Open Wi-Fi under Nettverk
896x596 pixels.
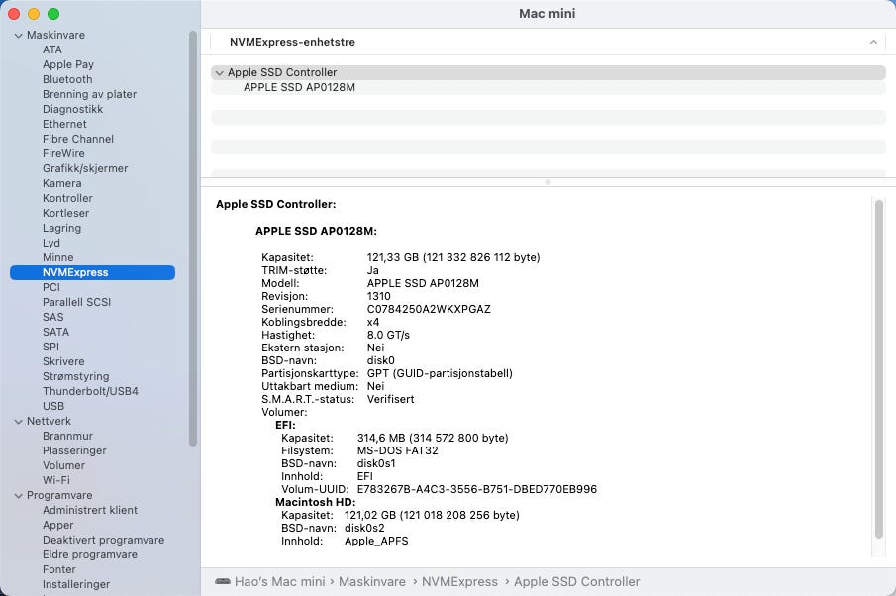[56, 480]
